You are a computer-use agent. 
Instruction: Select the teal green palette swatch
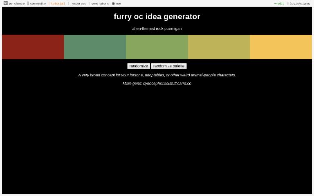click(x=95, y=47)
